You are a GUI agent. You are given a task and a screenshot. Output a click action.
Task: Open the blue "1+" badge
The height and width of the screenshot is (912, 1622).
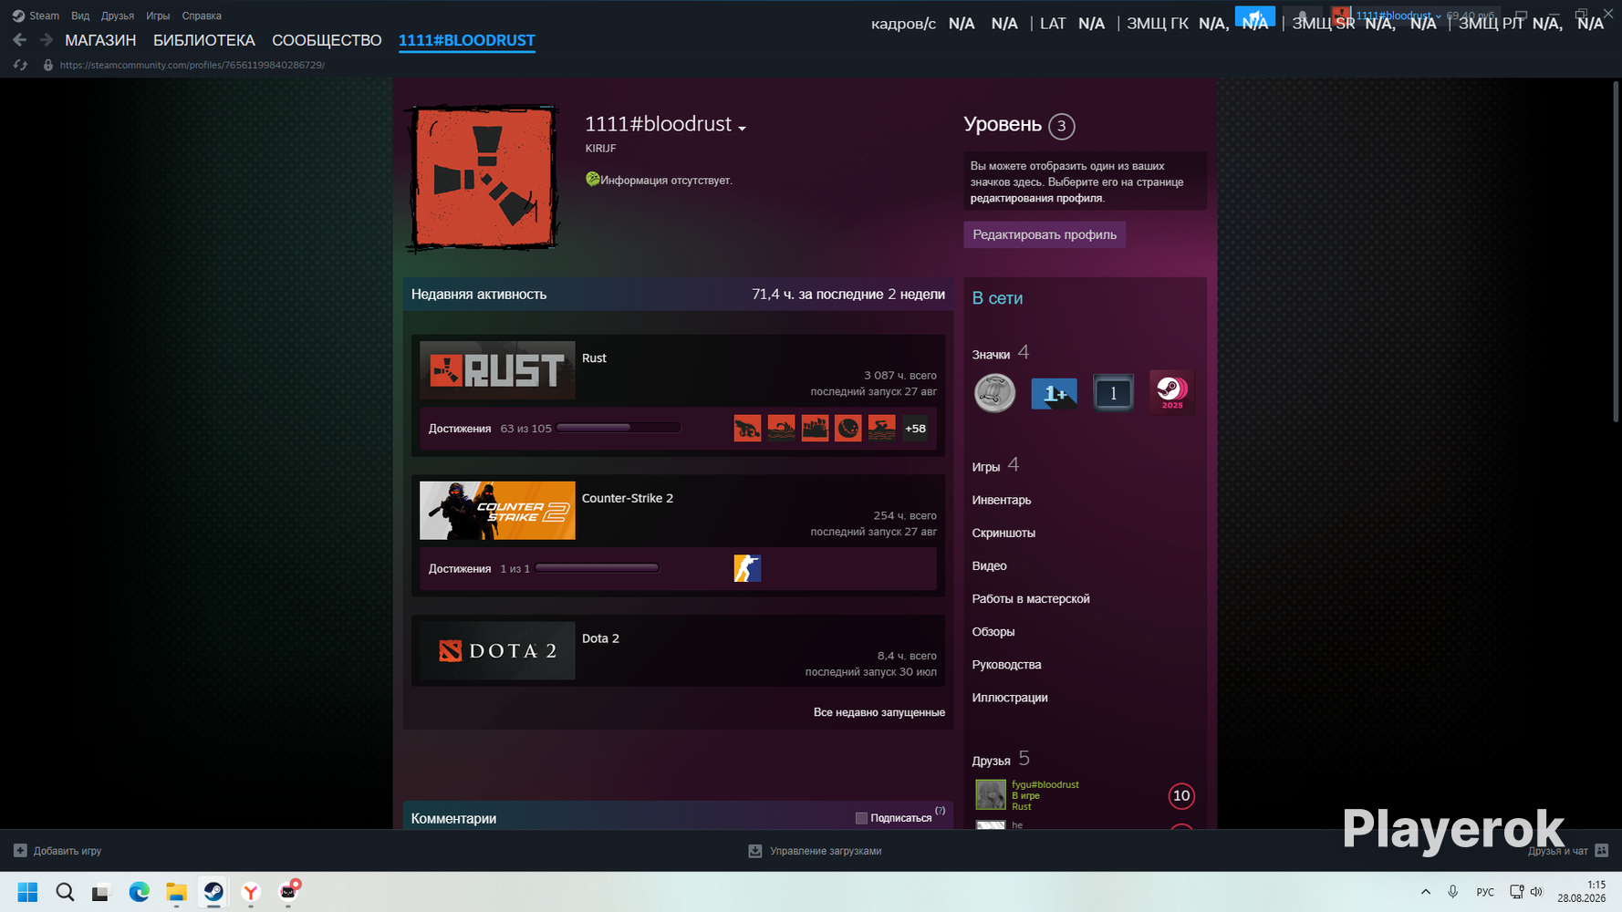click(x=1054, y=393)
